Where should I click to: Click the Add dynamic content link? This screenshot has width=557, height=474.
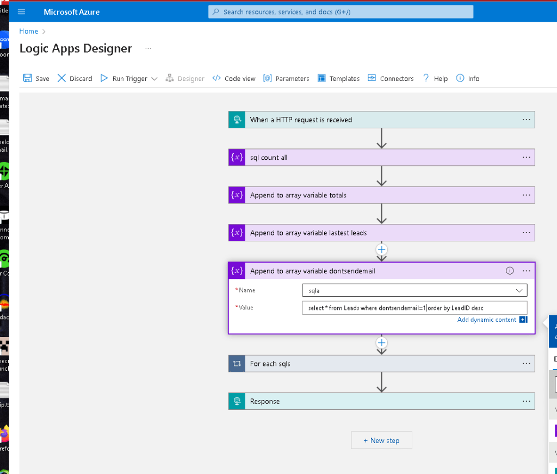487,320
